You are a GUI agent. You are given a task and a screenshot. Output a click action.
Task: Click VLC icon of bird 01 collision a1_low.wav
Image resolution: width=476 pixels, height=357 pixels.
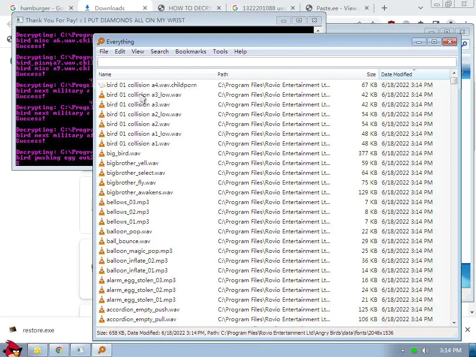point(102,133)
